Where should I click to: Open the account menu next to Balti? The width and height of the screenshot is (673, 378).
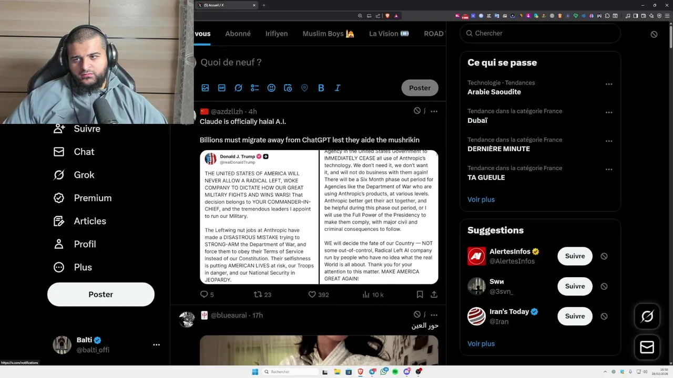click(156, 345)
